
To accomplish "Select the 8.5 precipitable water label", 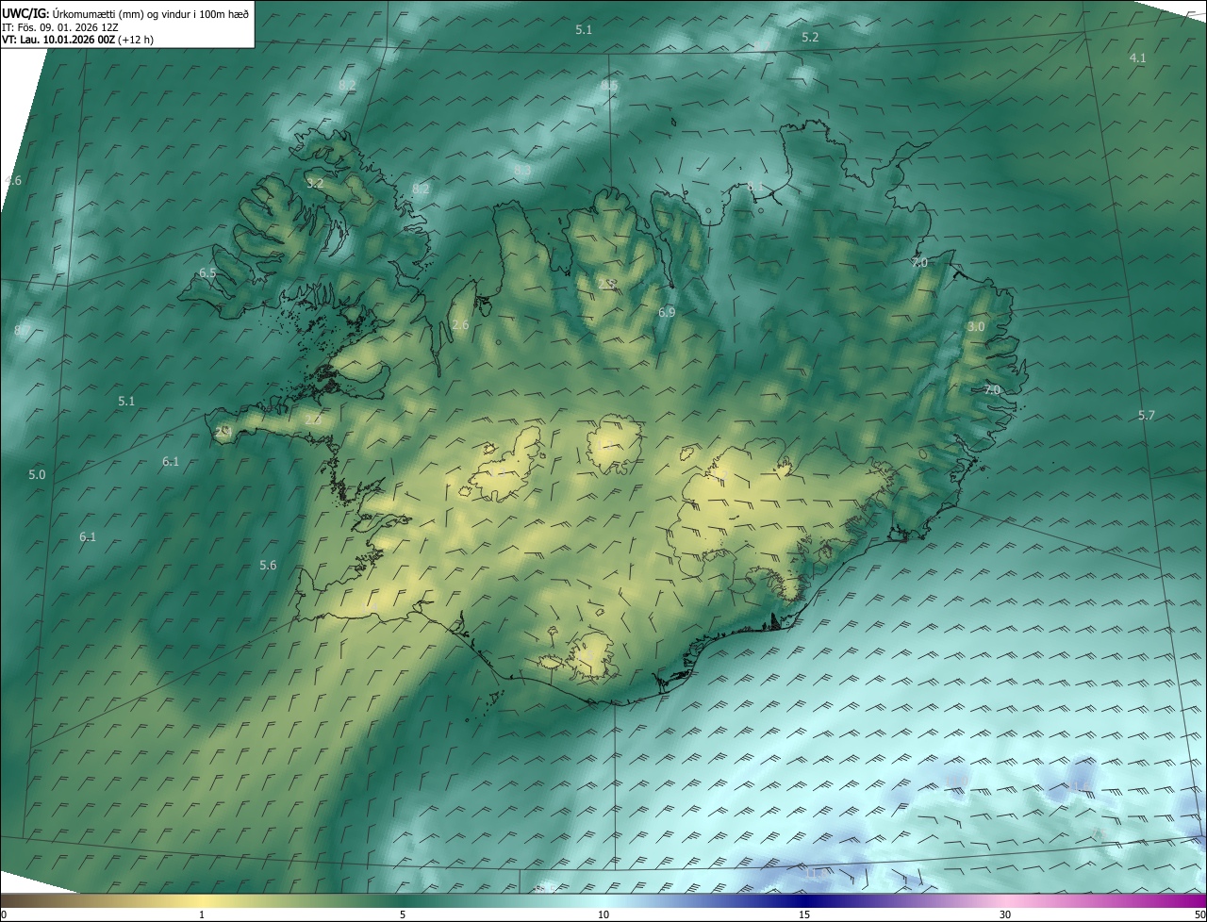I will coord(609,86).
